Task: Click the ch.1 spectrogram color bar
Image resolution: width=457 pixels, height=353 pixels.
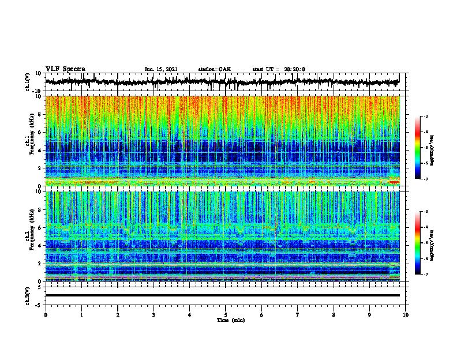Action: coord(418,148)
